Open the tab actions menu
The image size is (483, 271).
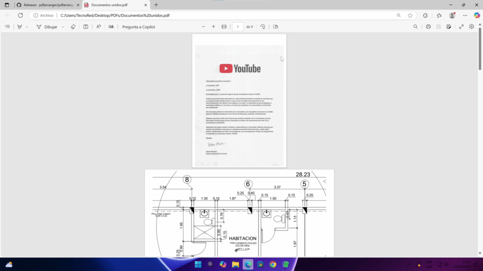pos(7,5)
